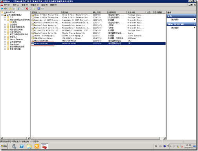Image resolution: width=198 pixels, height=151 pixels.
Task: Select 受信任人 in the tree
Action: 13,37
